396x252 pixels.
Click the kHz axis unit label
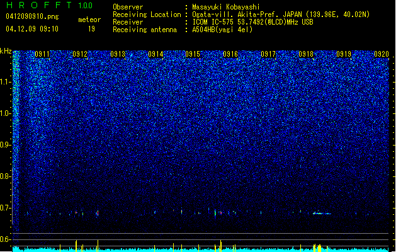tap(6, 51)
